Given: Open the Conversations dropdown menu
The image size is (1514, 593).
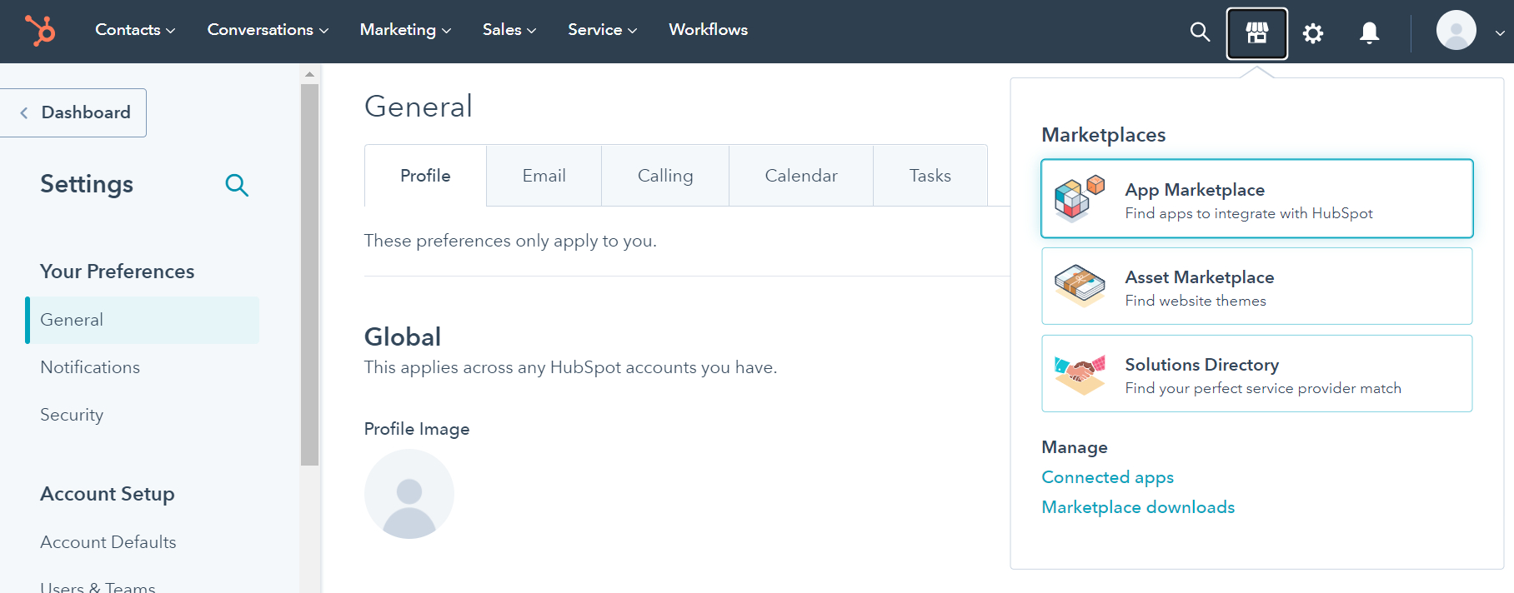Looking at the screenshot, I should 268,30.
